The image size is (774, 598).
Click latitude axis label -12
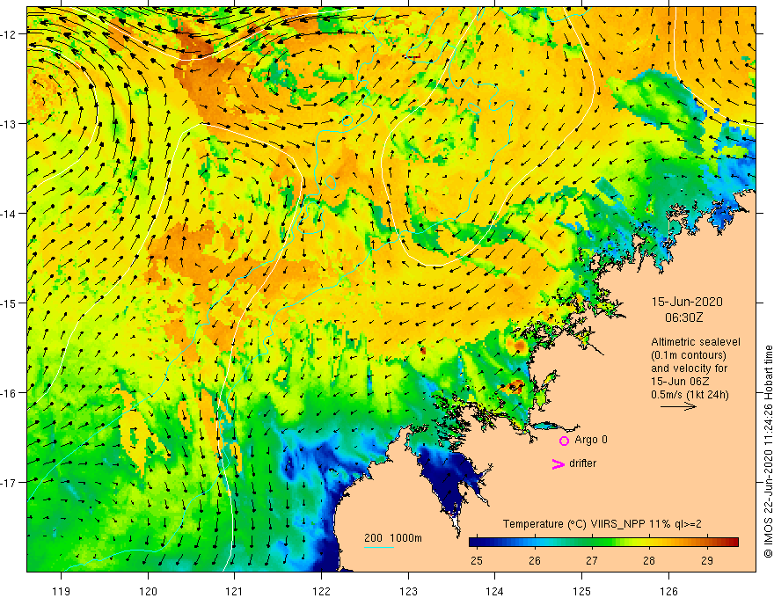[x=9, y=34]
